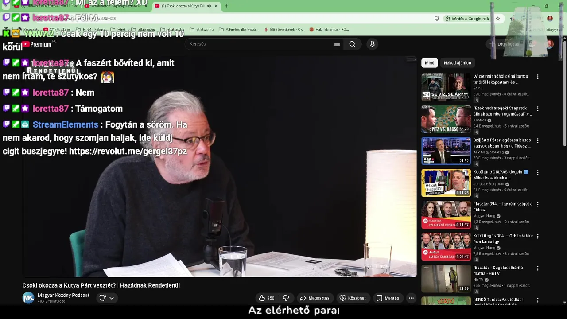Click the magnifier search button
The width and height of the screenshot is (567, 319).
(x=352, y=44)
